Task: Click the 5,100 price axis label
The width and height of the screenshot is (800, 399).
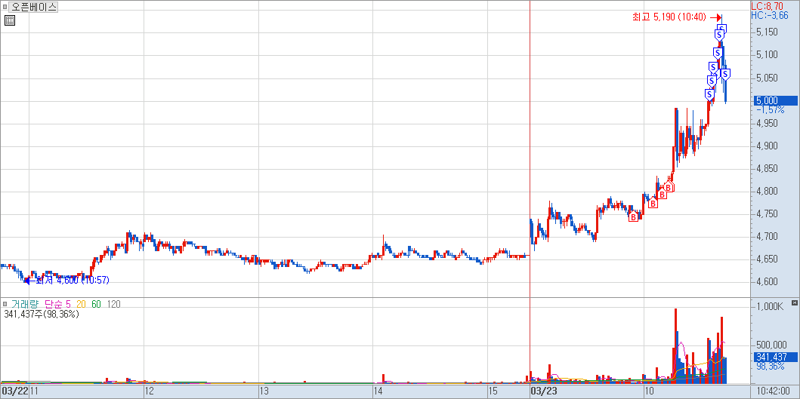Action: pyautogui.click(x=767, y=54)
